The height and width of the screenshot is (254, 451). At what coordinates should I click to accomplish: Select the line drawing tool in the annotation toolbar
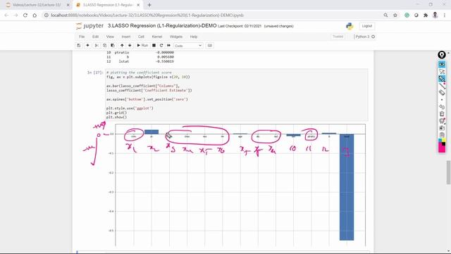pyautogui.click(x=442, y=85)
